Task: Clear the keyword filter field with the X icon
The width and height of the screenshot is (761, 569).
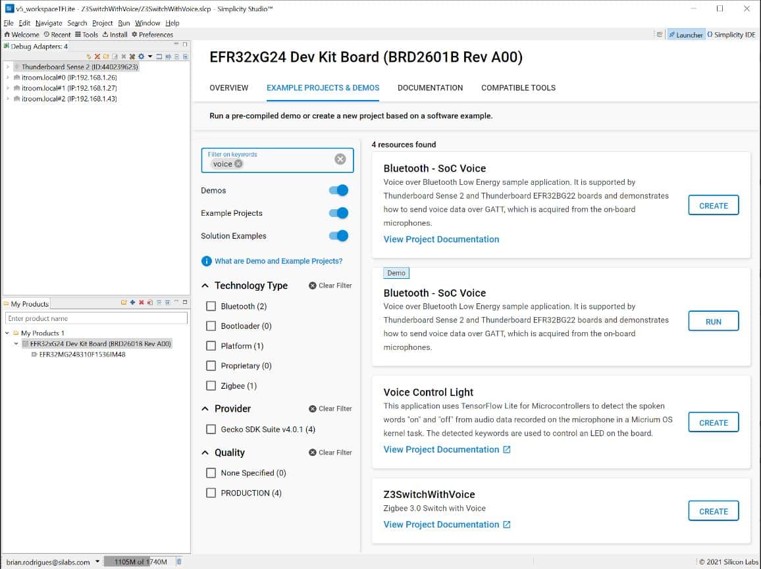Action: click(x=340, y=159)
